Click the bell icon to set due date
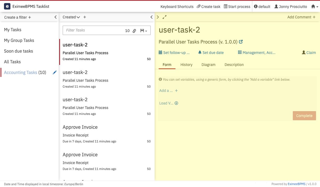This screenshot has width=320, height=187. 200,53
